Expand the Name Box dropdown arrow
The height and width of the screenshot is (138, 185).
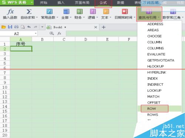click(x=36, y=33)
